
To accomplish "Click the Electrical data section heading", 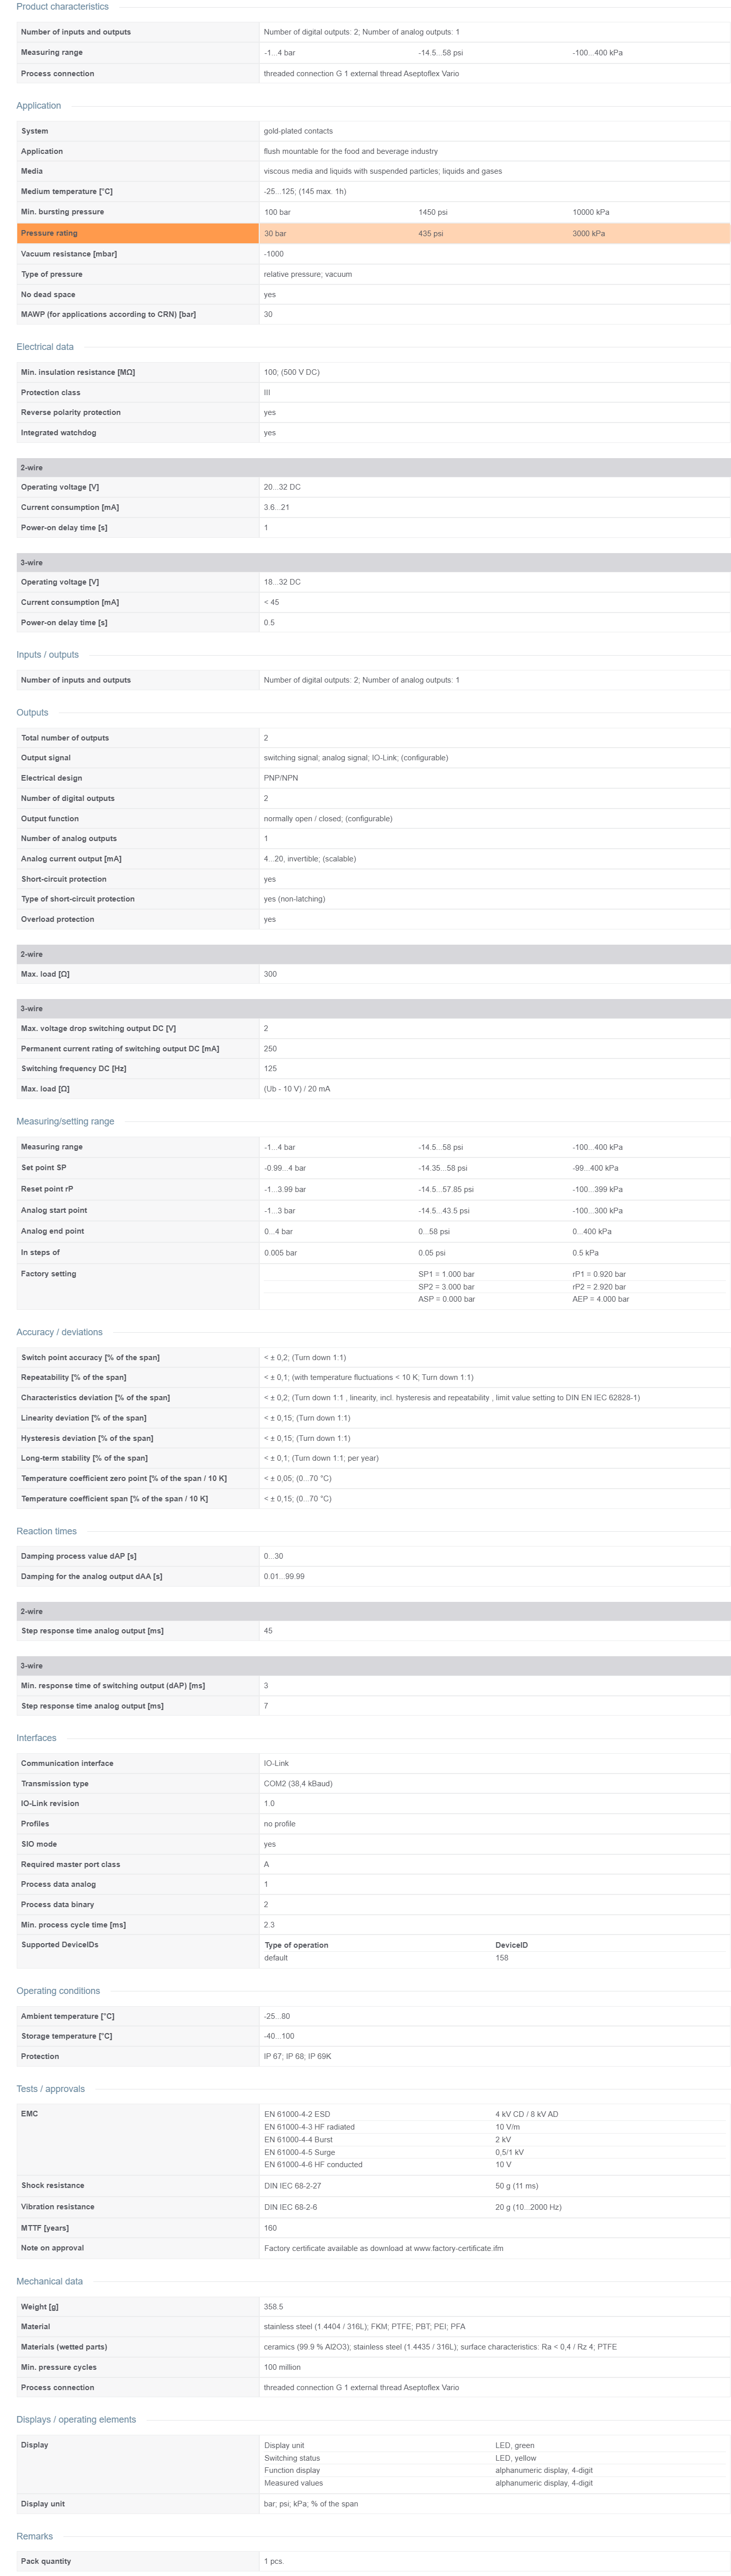I will coord(45,347).
